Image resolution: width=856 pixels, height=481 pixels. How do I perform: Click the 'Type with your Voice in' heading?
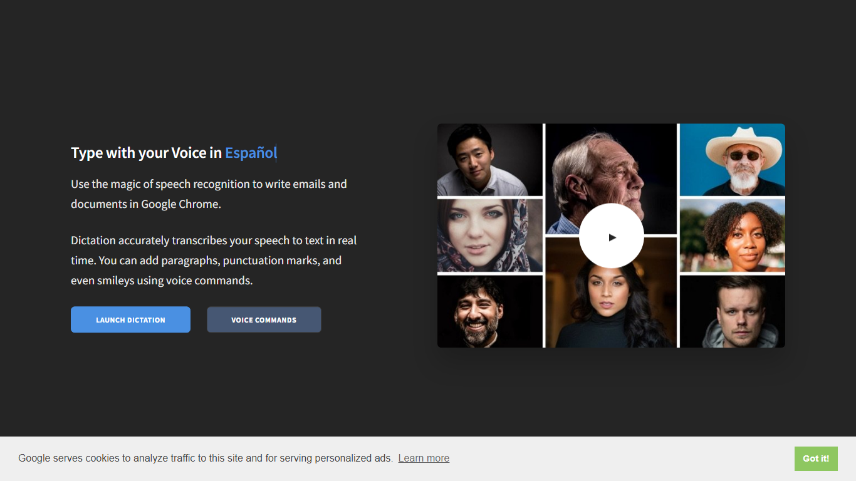(x=146, y=153)
